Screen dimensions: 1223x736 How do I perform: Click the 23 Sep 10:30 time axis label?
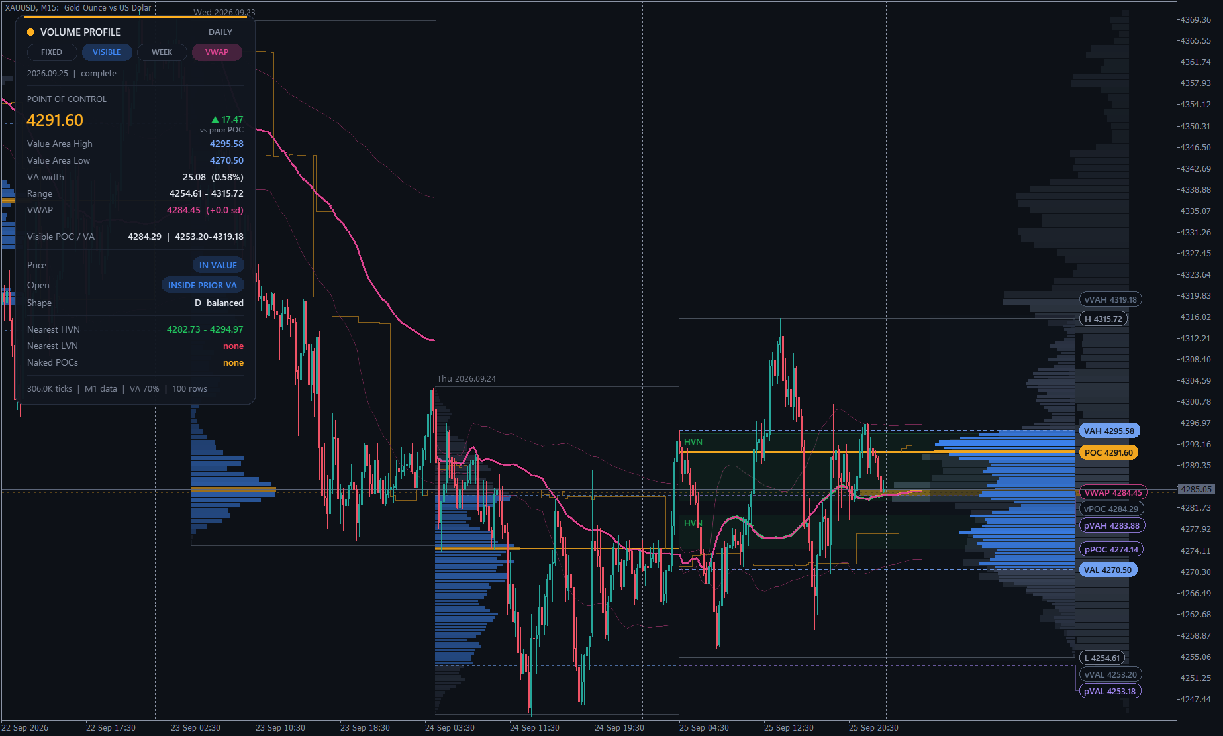tap(280, 728)
